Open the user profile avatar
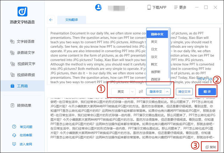Image resolution: width=224 pixels, height=153 pixels. pyautogui.click(x=99, y=7)
